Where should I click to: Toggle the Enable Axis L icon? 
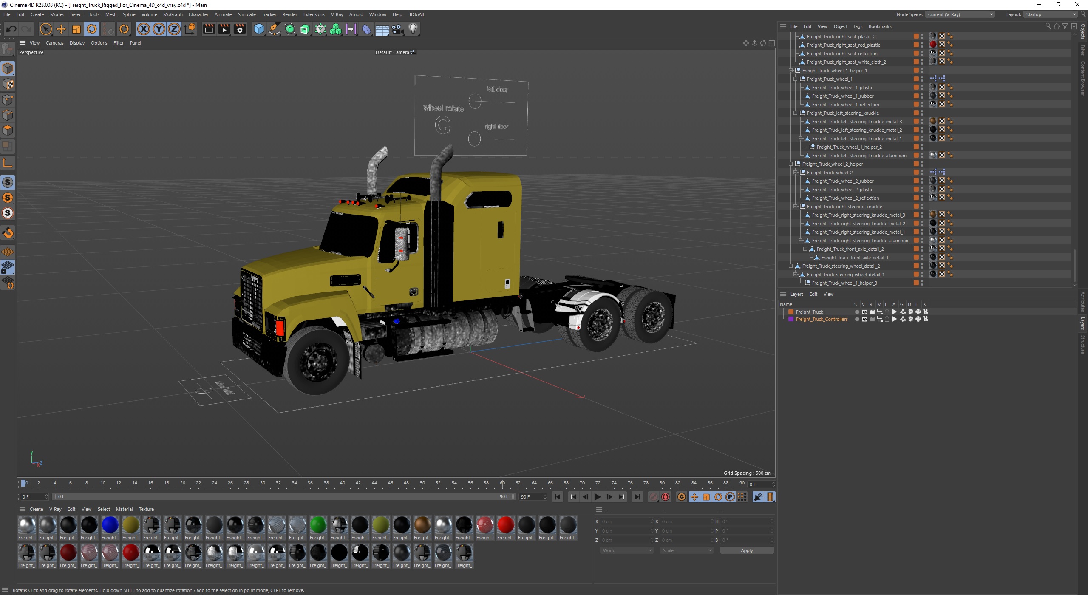pos(8,163)
